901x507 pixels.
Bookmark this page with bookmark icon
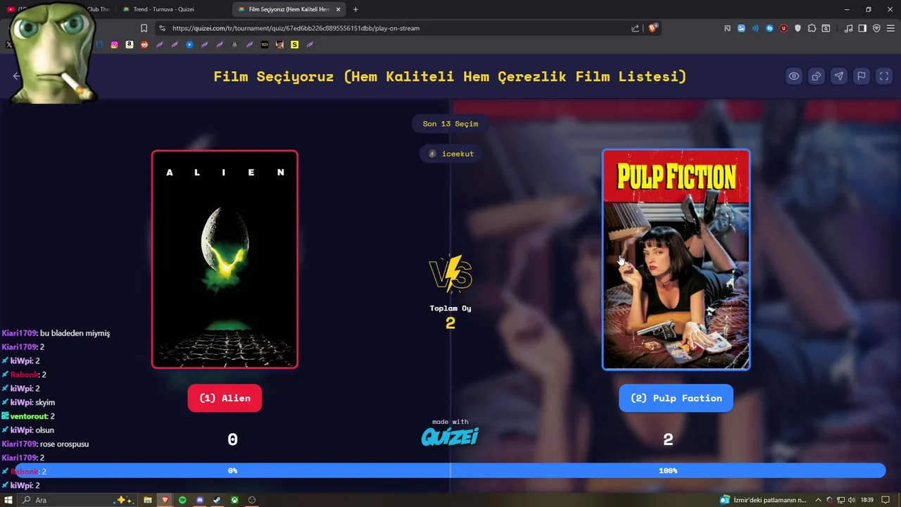(144, 28)
